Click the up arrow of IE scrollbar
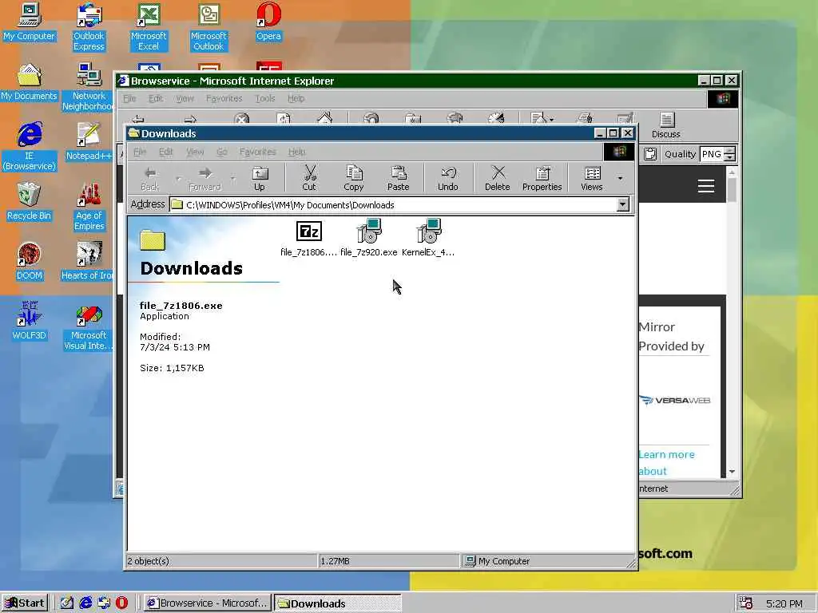Viewport: 818px width, 613px height. point(732,172)
